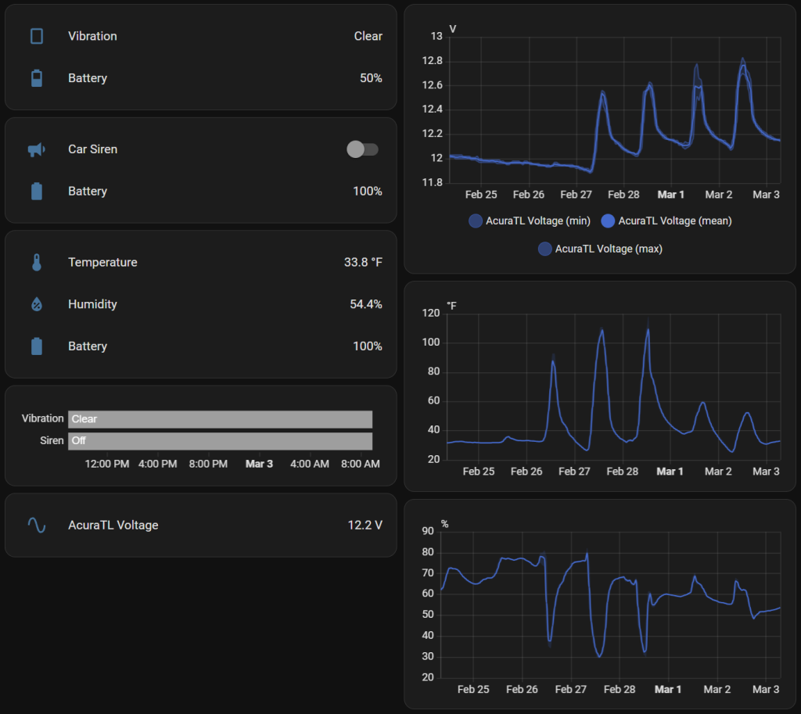Click the 12.2 V voltage reading

[x=365, y=526]
